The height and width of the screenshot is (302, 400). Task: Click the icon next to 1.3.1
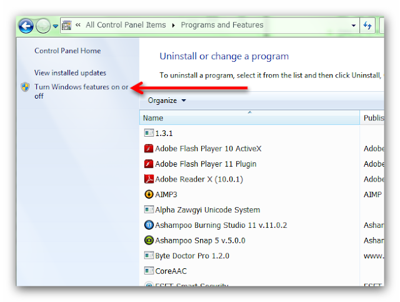pos(149,133)
